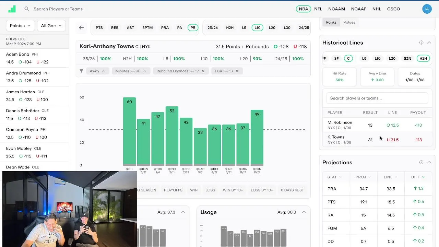Go back with the left arrow
439x247 pixels.
[81, 27]
